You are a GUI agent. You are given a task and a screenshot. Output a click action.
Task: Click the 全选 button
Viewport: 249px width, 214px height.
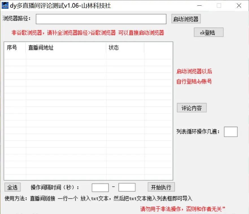pyautogui.click(x=12, y=187)
